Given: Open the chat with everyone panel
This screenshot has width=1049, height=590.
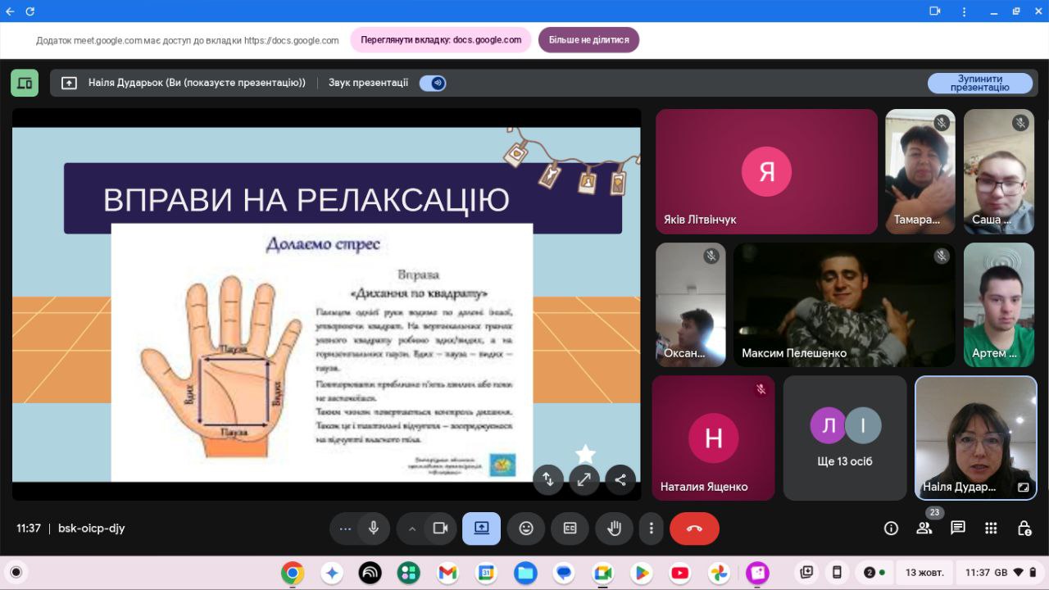Looking at the screenshot, I should tap(957, 529).
